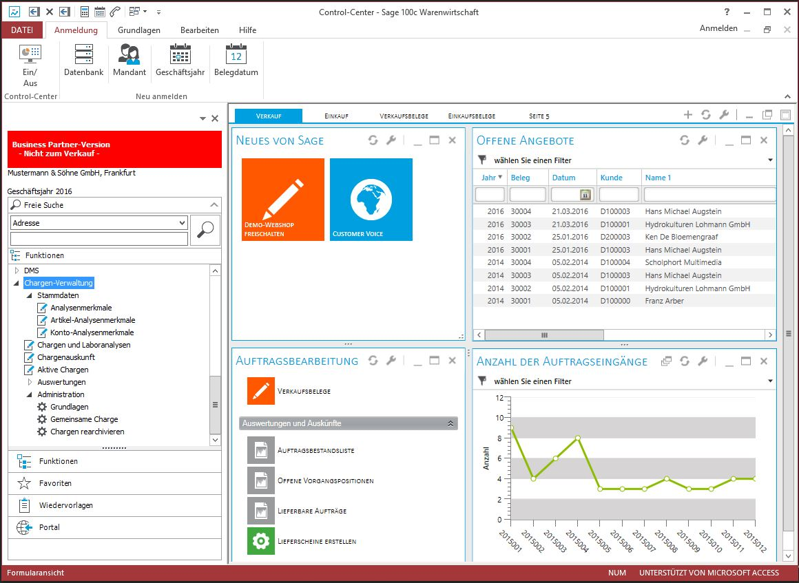Viewport: 799px width, 583px height.
Task: Collapse the Auswertungen und Auskünfte section
Action: click(x=450, y=423)
